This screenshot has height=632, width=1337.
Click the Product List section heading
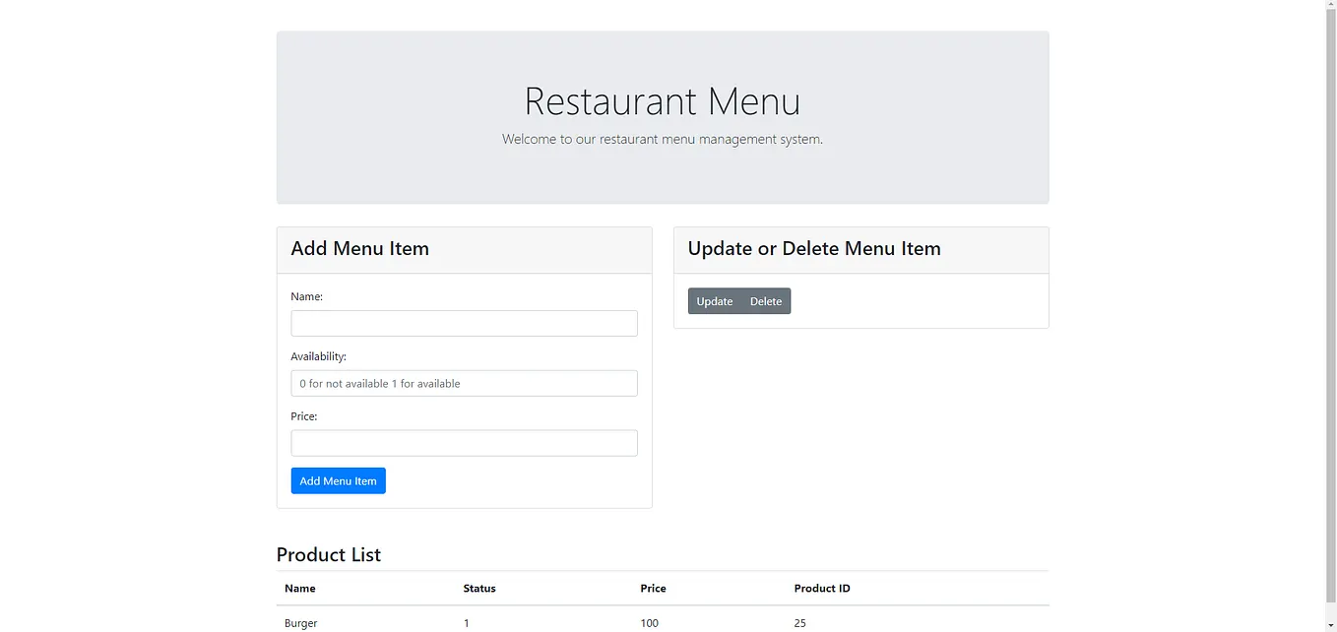click(x=329, y=554)
